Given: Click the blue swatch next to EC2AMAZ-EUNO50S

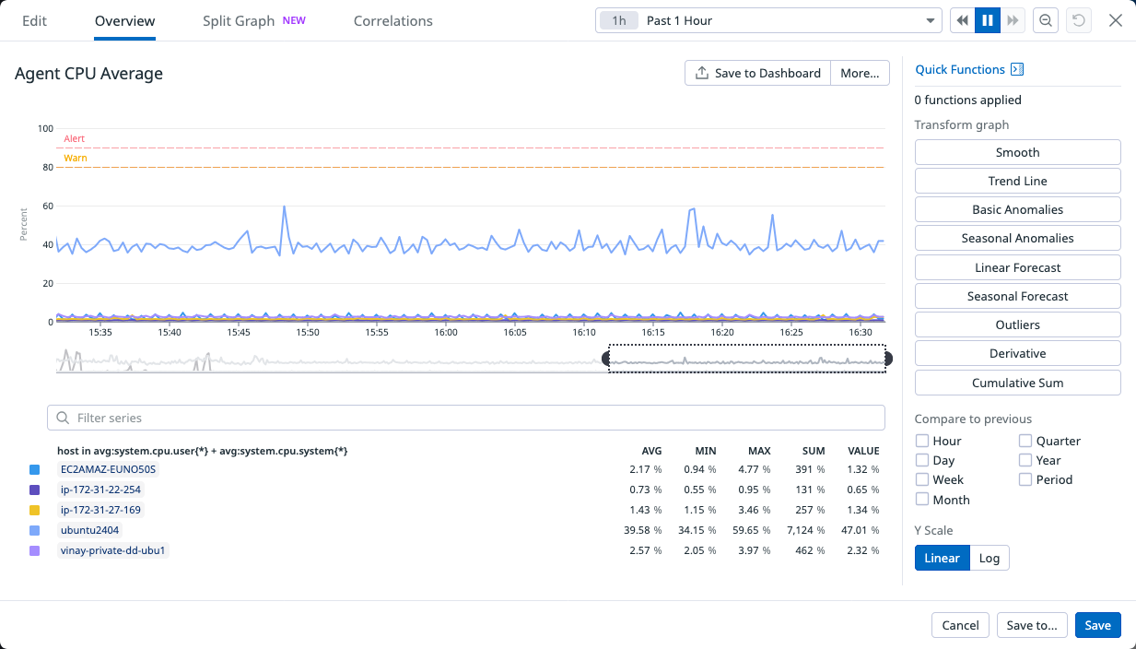Looking at the screenshot, I should tap(34, 469).
